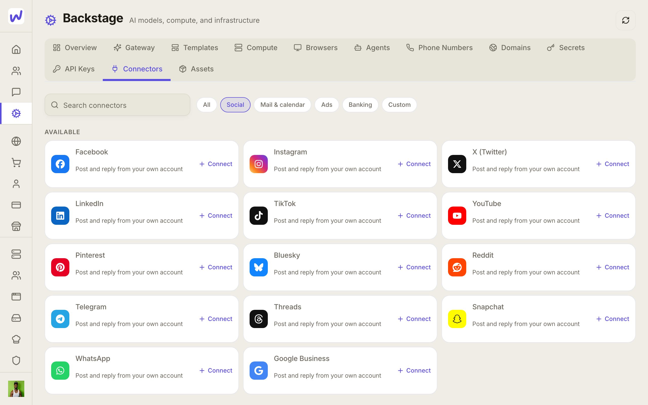Open the user avatar at sidebar bottom
This screenshot has height=405, width=648.
[16, 389]
